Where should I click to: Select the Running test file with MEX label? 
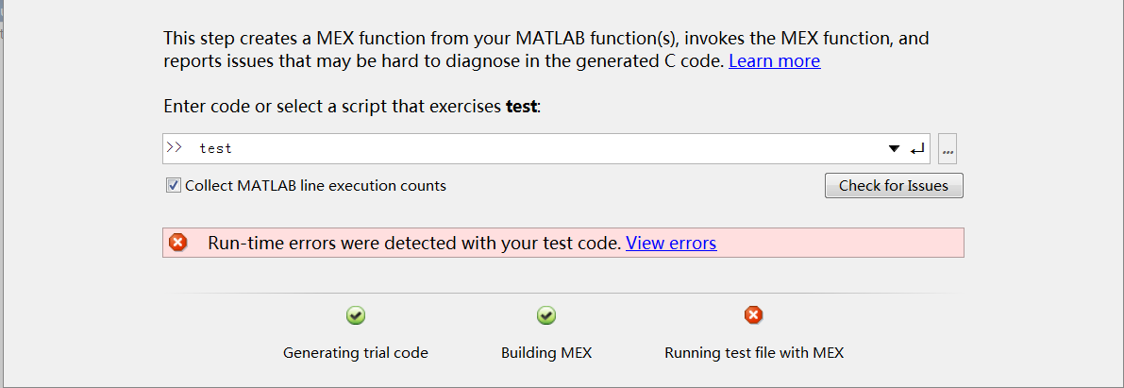[754, 353]
